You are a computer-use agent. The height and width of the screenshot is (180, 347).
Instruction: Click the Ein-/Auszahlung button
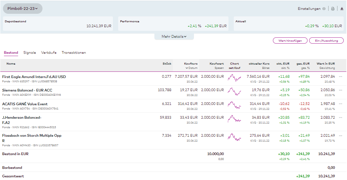(x=326, y=41)
